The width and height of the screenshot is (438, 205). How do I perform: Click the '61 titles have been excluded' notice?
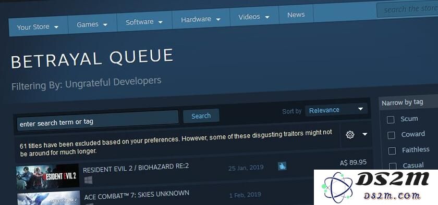176,143
